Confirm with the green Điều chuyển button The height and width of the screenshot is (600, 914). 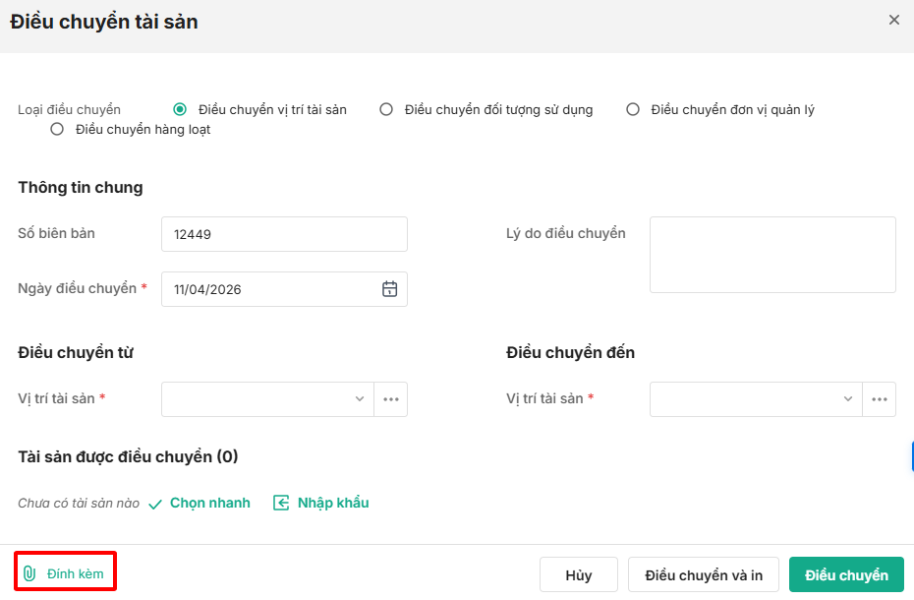(846, 575)
